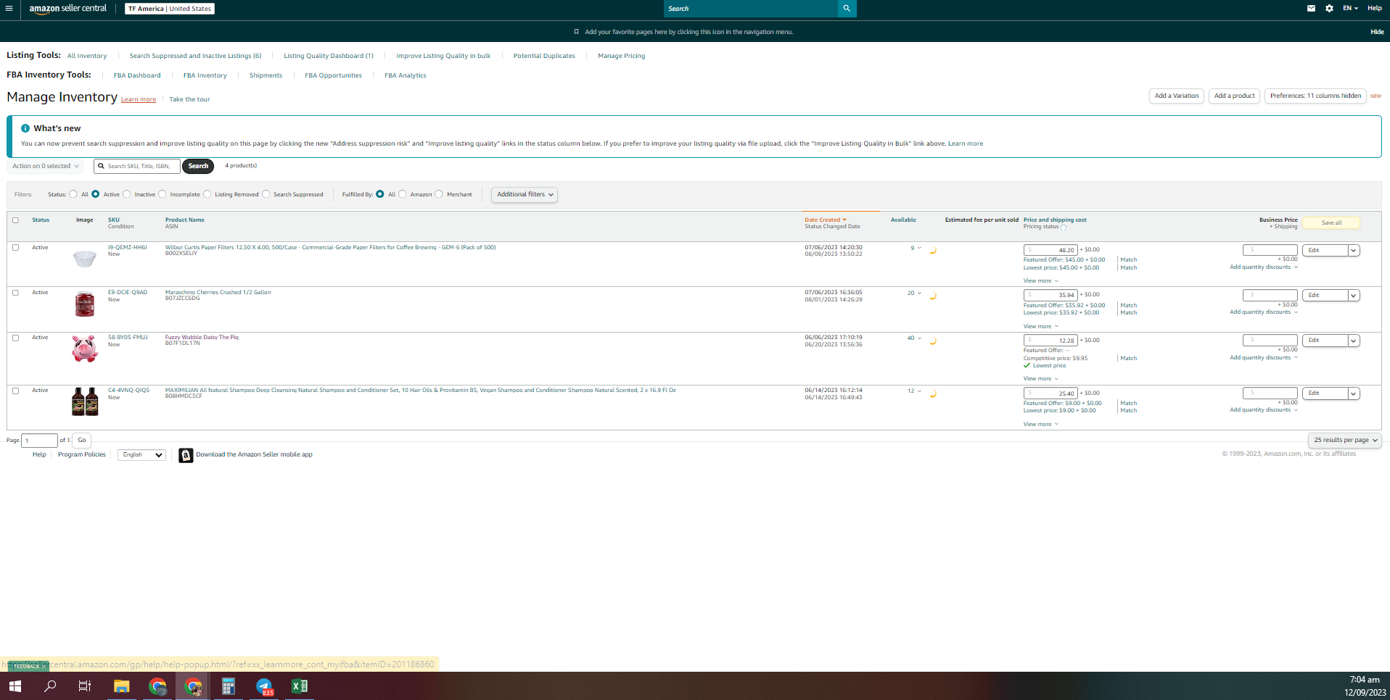Open Calculator from the taskbar
Screen dimensions: 1390x700
229,686
